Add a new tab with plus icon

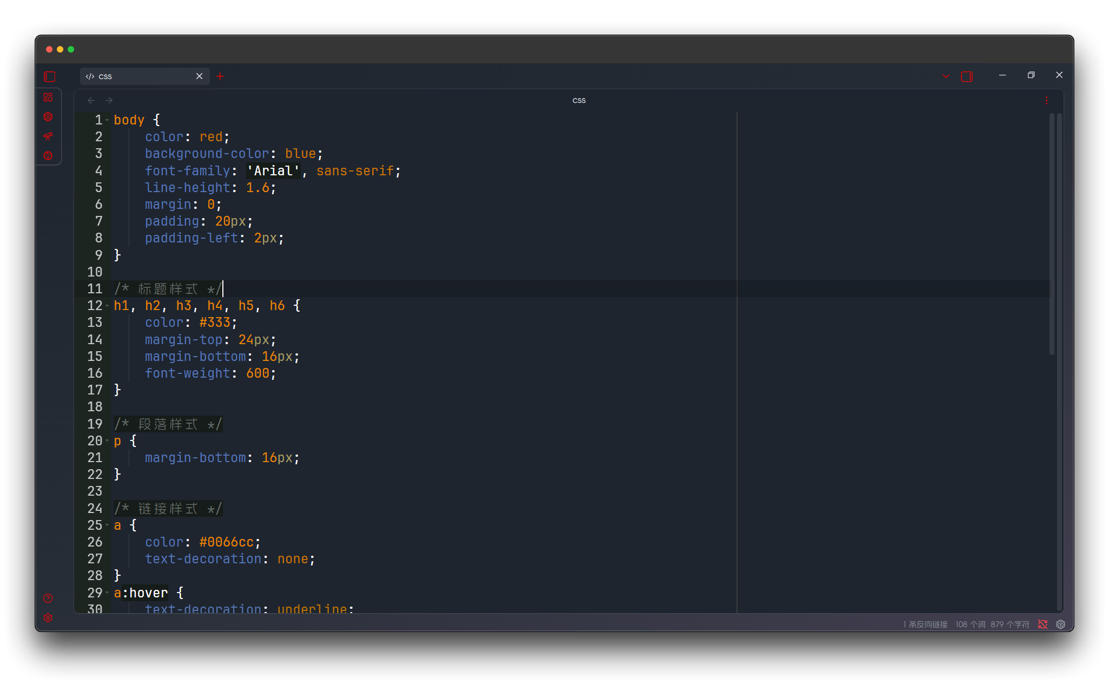[x=220, y=76]
